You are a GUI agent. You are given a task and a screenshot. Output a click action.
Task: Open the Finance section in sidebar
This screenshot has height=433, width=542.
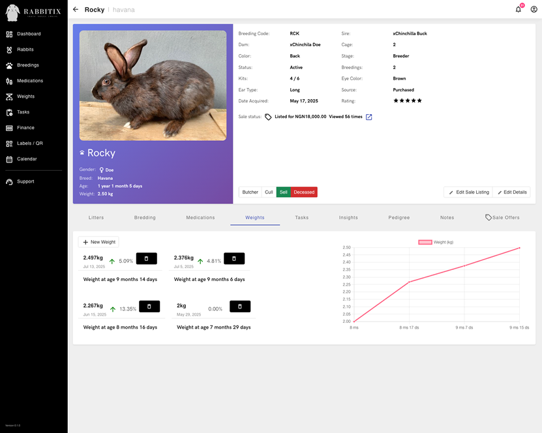point(25,127)
